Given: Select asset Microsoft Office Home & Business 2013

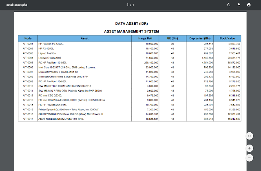Looking at the screenshot, I should (x=63, y=77).
